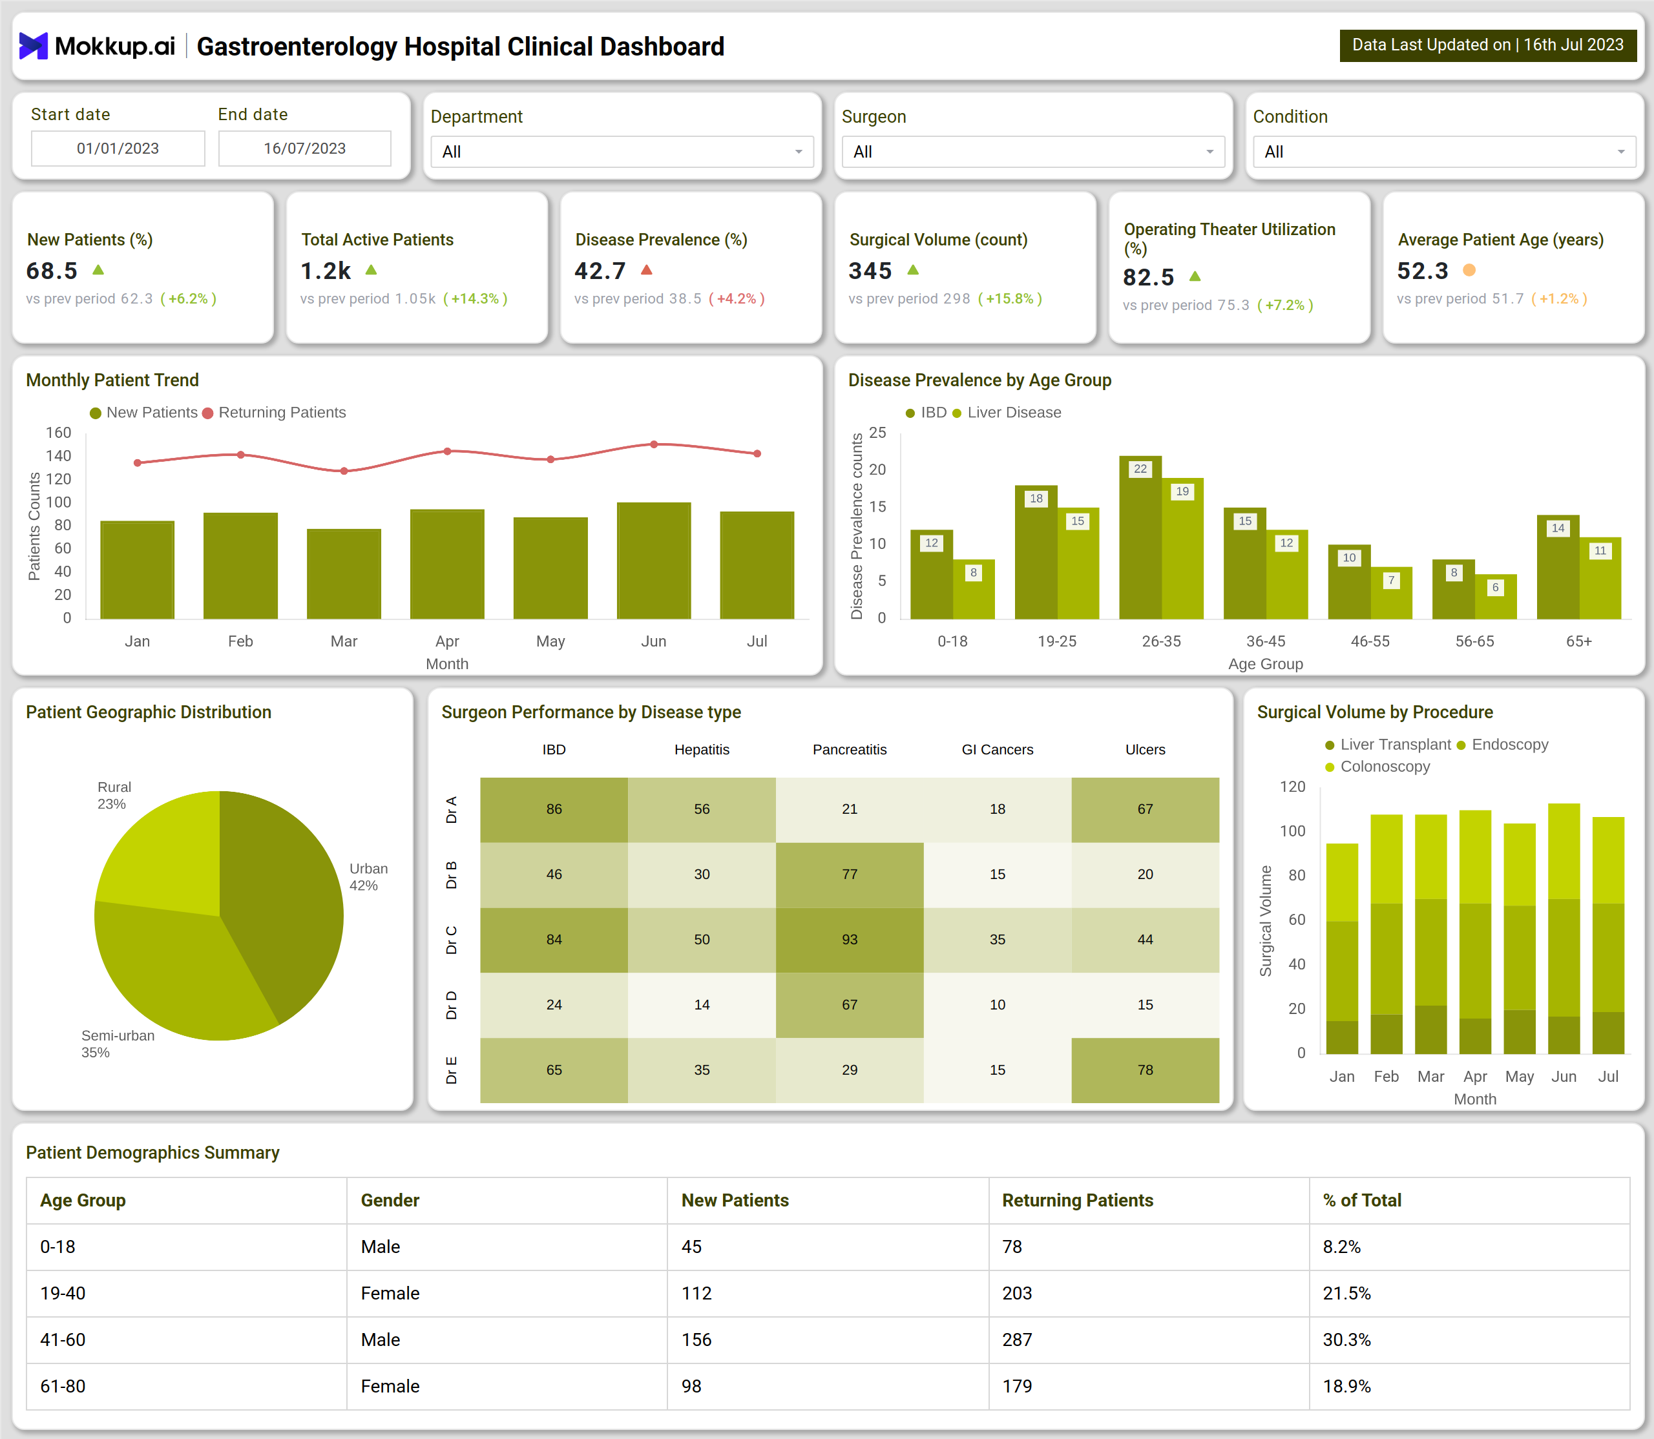This screenshot has height=1439, width=1654.
Task: Select the Jun bar in Monthly Patient Trend
Action: pos(654,561)
